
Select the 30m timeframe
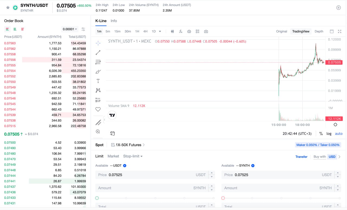pyautogui.click(x=128, y=31)
